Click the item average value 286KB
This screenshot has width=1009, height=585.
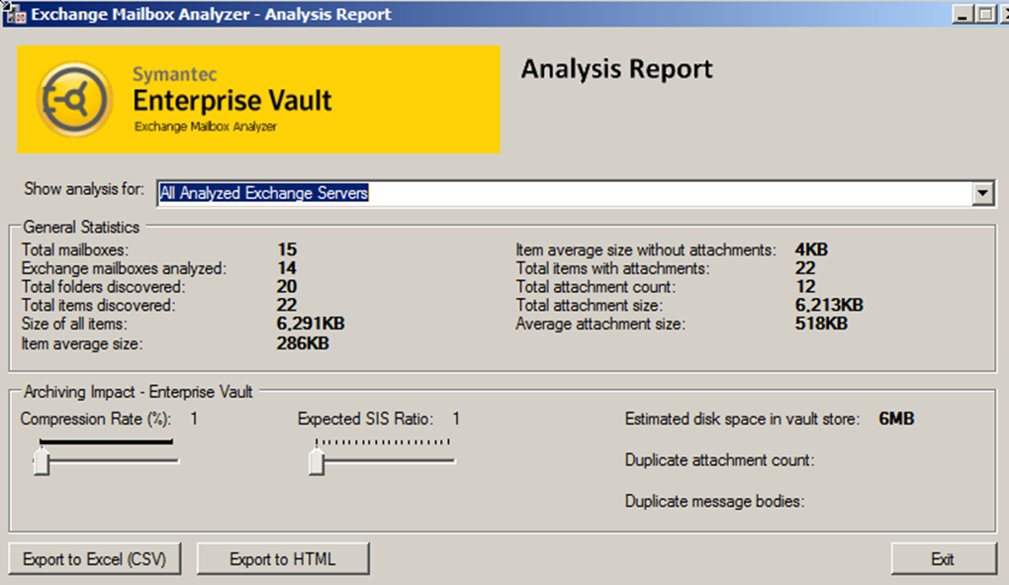tap(303, 343)
